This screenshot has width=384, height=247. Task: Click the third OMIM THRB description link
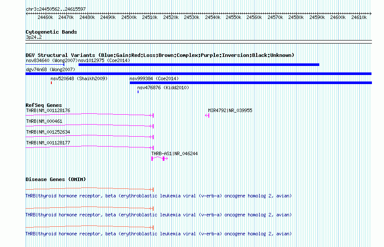[158, 234]
